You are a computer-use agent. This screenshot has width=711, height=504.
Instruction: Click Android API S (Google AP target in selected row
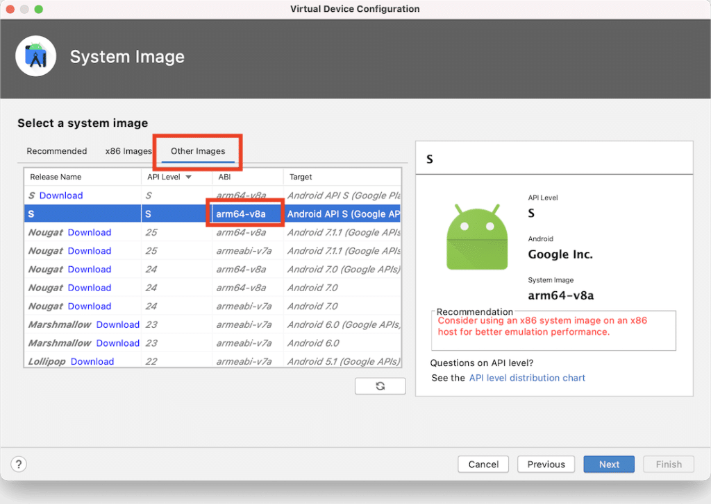pyautogui.click(x=343, y=214)
